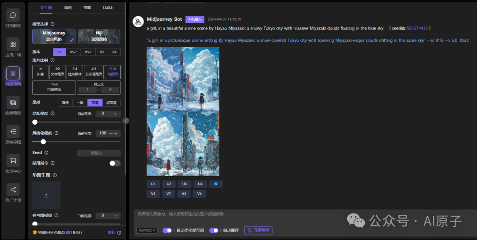Screen dimensions: 477x240
Task: Select V4 version option
Action: (x=114, y=52)
